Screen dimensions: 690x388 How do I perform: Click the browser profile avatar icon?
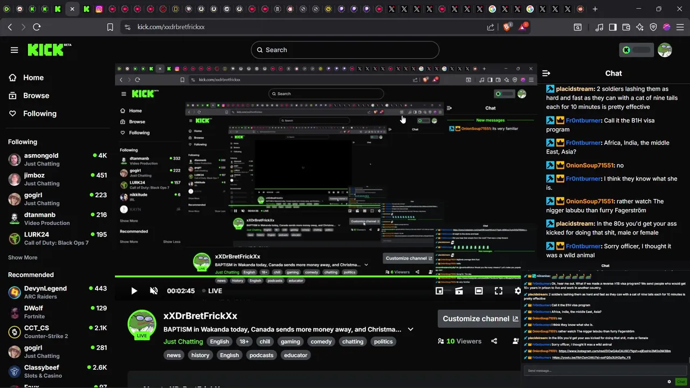pyautogui.click(x=667, y=27)
